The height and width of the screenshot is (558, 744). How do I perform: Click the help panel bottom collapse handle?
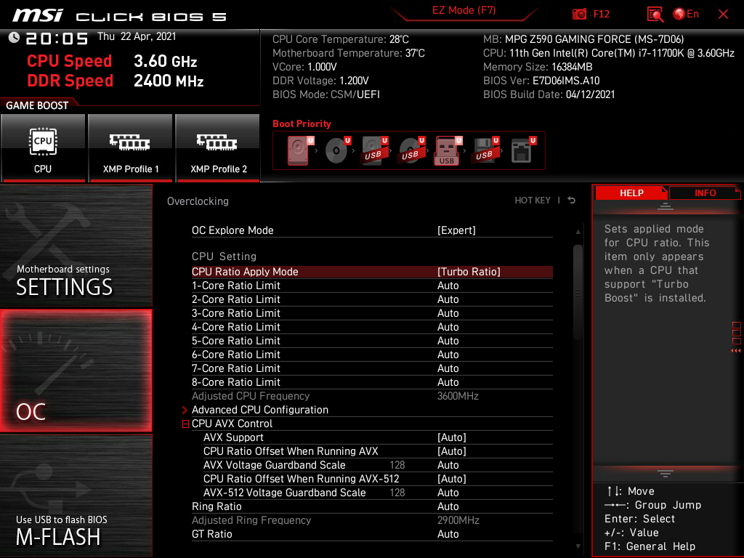coord(666,473)
